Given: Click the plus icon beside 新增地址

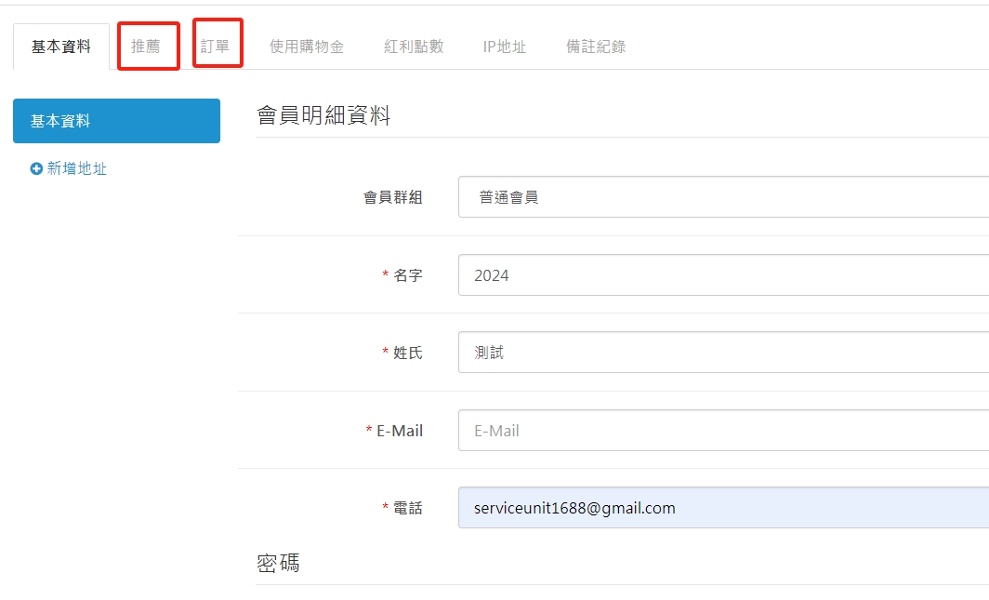Looking at the screenshot, I should (36, 168).
